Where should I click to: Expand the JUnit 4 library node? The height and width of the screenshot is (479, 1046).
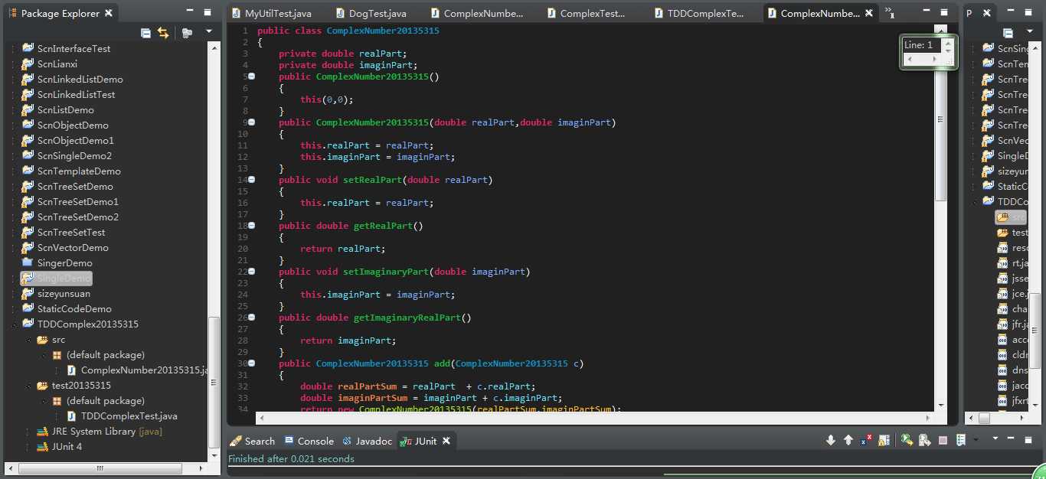point(28,447)
